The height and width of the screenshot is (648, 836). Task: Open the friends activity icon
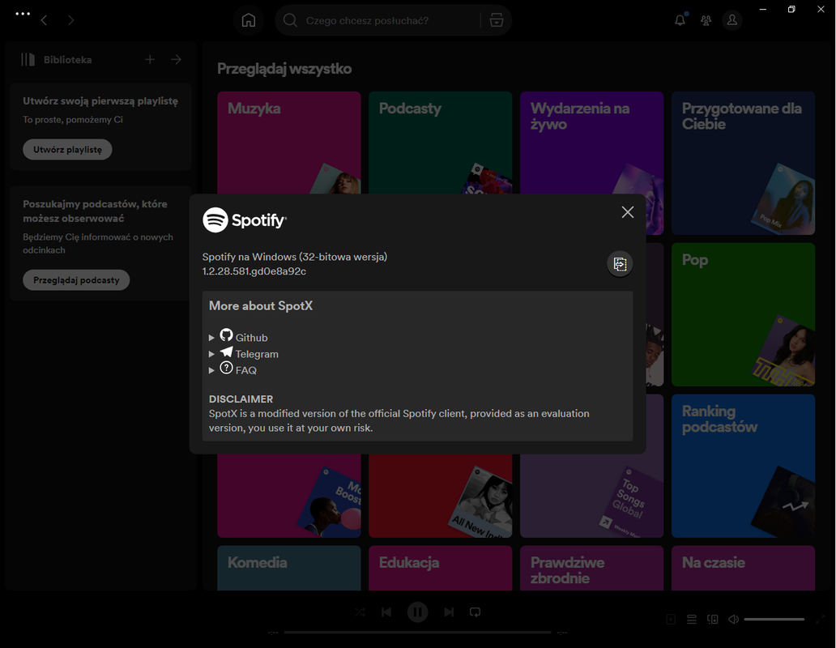pos(706,20)
